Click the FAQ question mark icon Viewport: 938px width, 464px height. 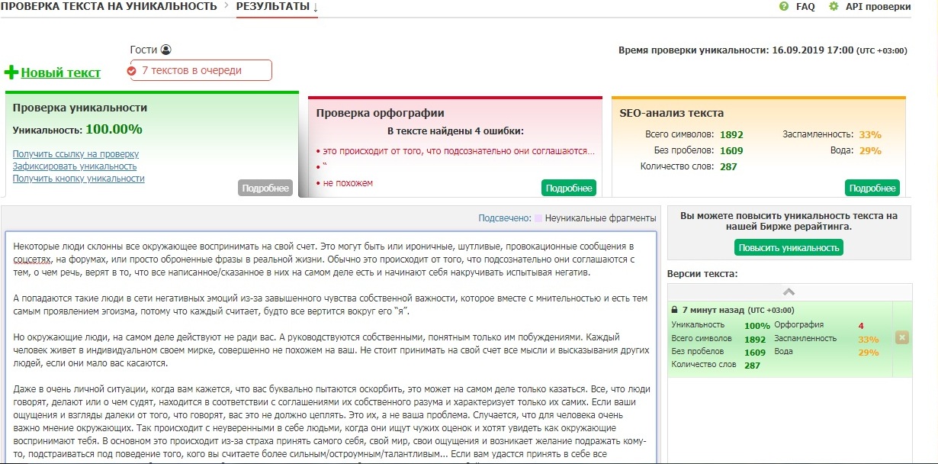coord(784,7)
